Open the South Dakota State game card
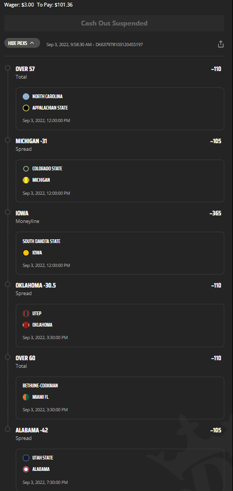 (120, 253)
